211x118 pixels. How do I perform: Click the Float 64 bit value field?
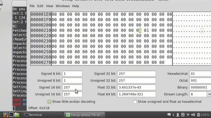click(x=136, y=94)
